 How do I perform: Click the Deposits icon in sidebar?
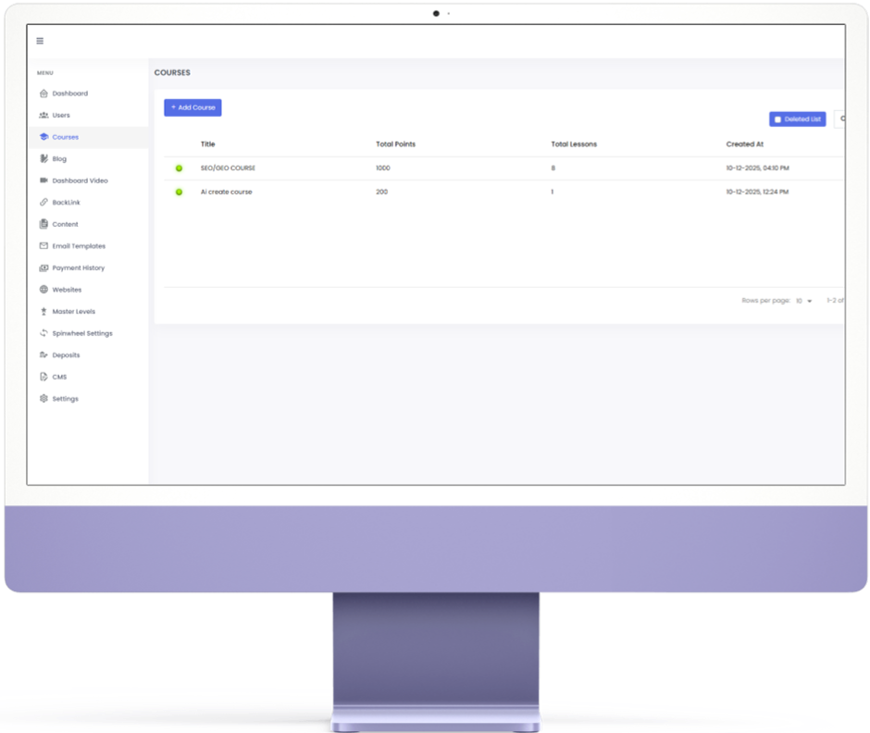(43, 354)
